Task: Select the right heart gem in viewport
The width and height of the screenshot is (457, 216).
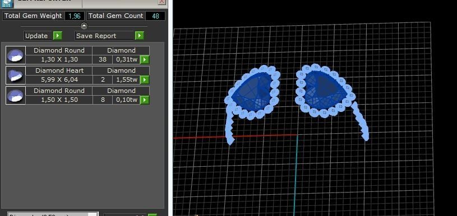Action: [x=326, y=90]
